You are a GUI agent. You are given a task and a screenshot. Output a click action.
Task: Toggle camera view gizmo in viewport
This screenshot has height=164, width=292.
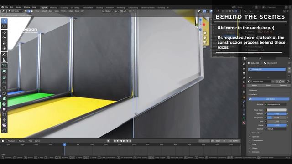click(x=205, y=42)
